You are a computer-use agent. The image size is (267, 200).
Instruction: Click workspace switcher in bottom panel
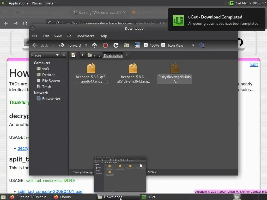[x=237, y=197]
